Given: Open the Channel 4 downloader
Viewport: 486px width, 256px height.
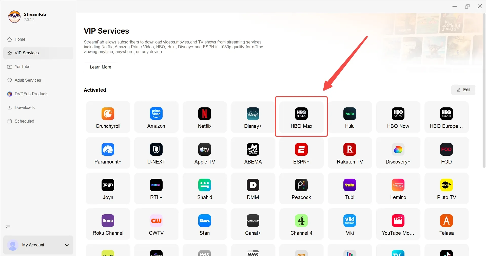Looking at the screenshot, I should tap(301, 224).
